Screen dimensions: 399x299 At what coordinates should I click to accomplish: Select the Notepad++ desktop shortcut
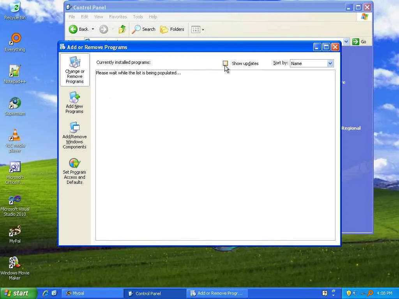pyautogui.click(x=15, y=74)
